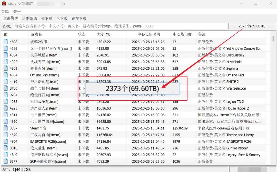Viewport: 277px width, 172px height.
Task: Switch to the 未下载 tab
Action: coord(47,19)
